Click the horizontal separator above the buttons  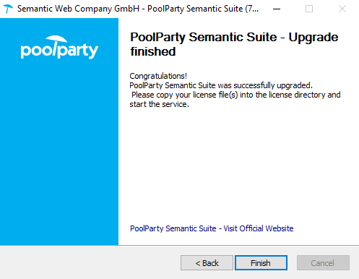tap(179, 246)
